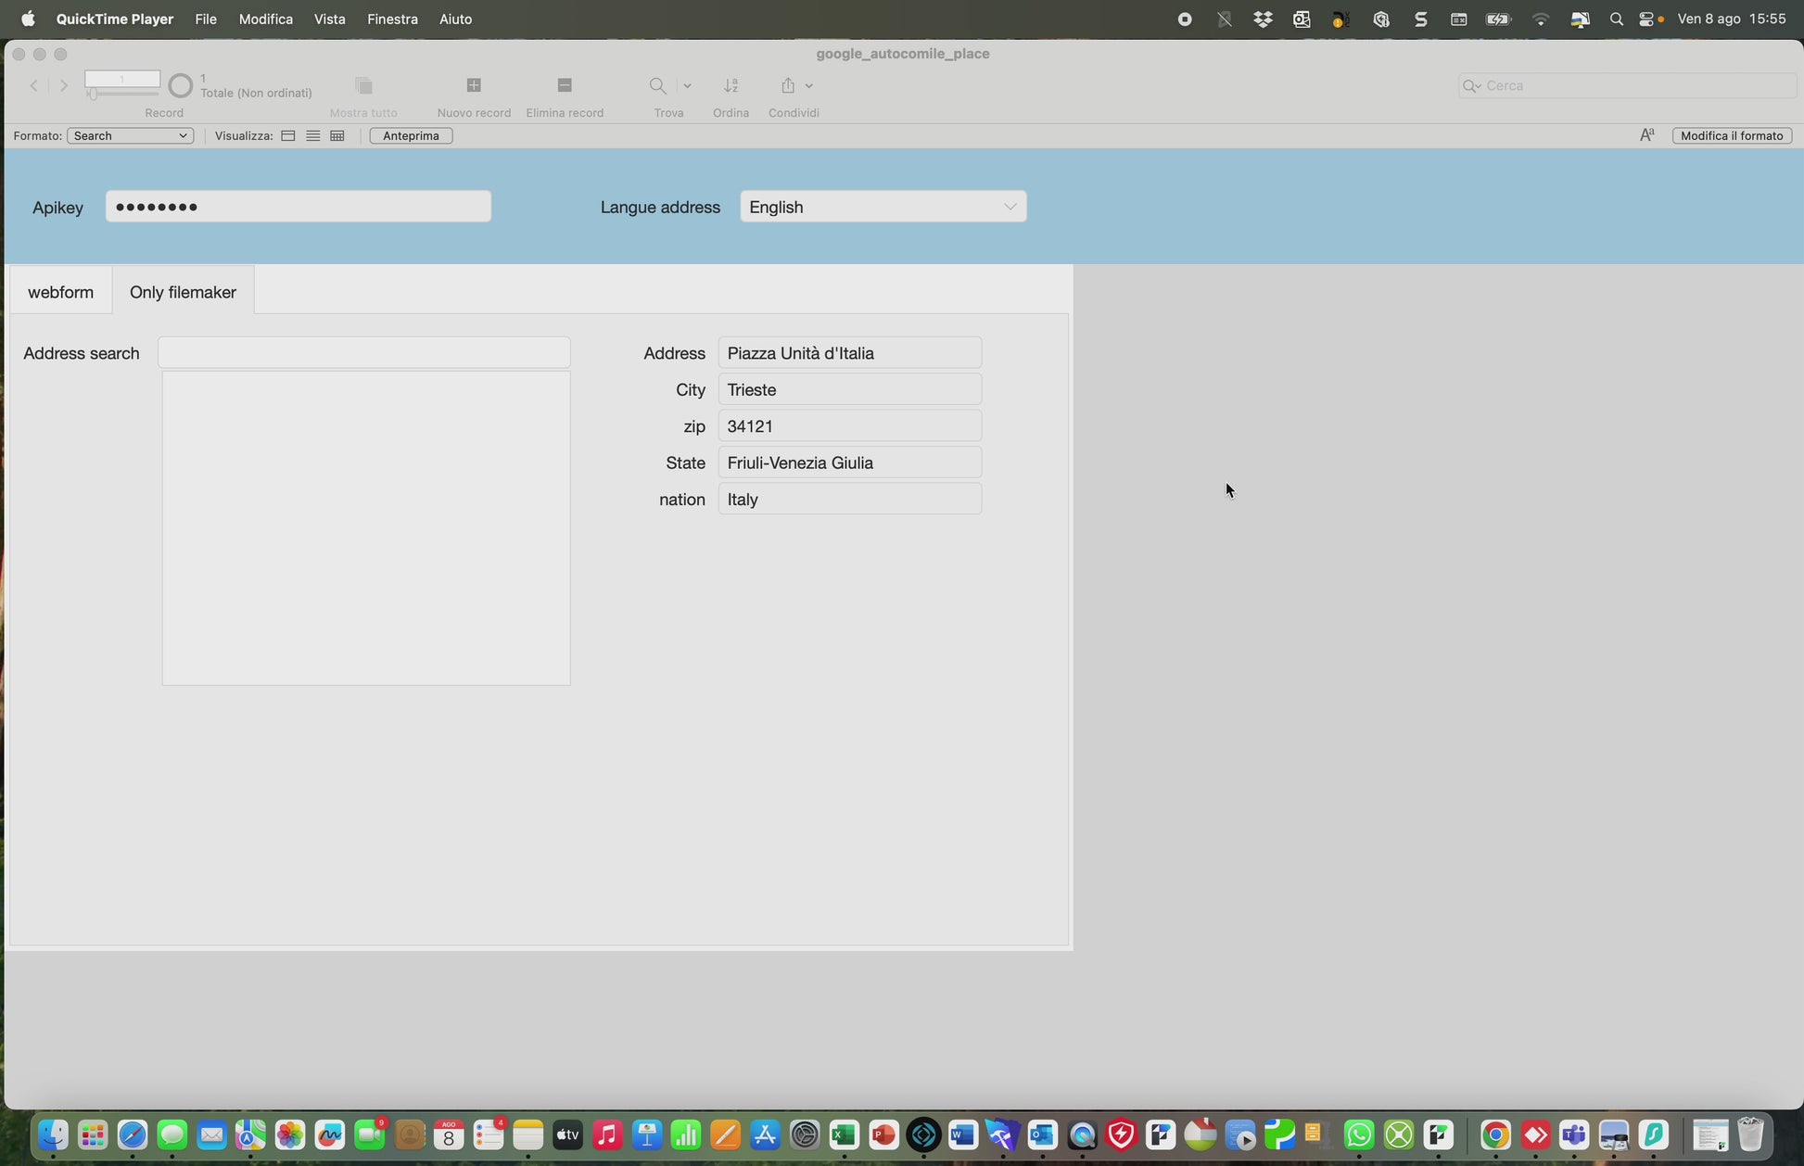Viewport: 1804px width, 1166px height.
Task: Switch to list view icon
Action: pos(313,135)
